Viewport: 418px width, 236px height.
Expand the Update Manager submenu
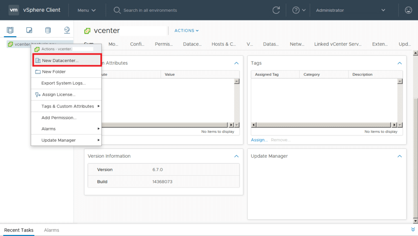[66, 140]
